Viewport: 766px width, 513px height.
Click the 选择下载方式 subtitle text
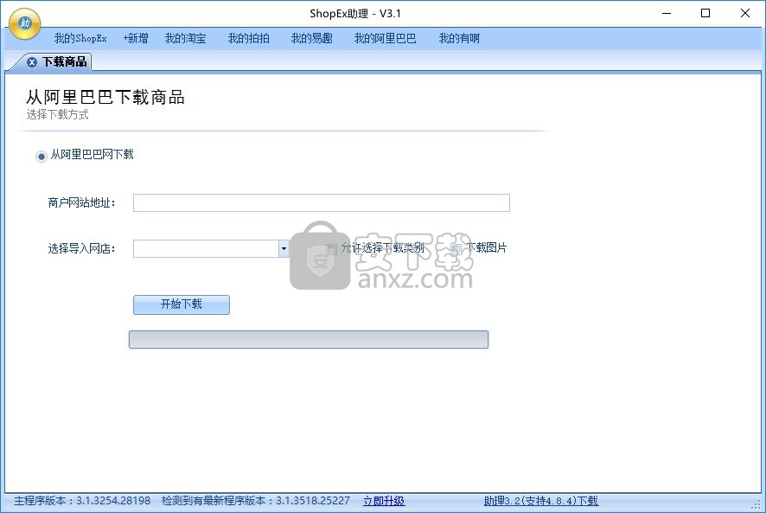[x=57, y=114]
